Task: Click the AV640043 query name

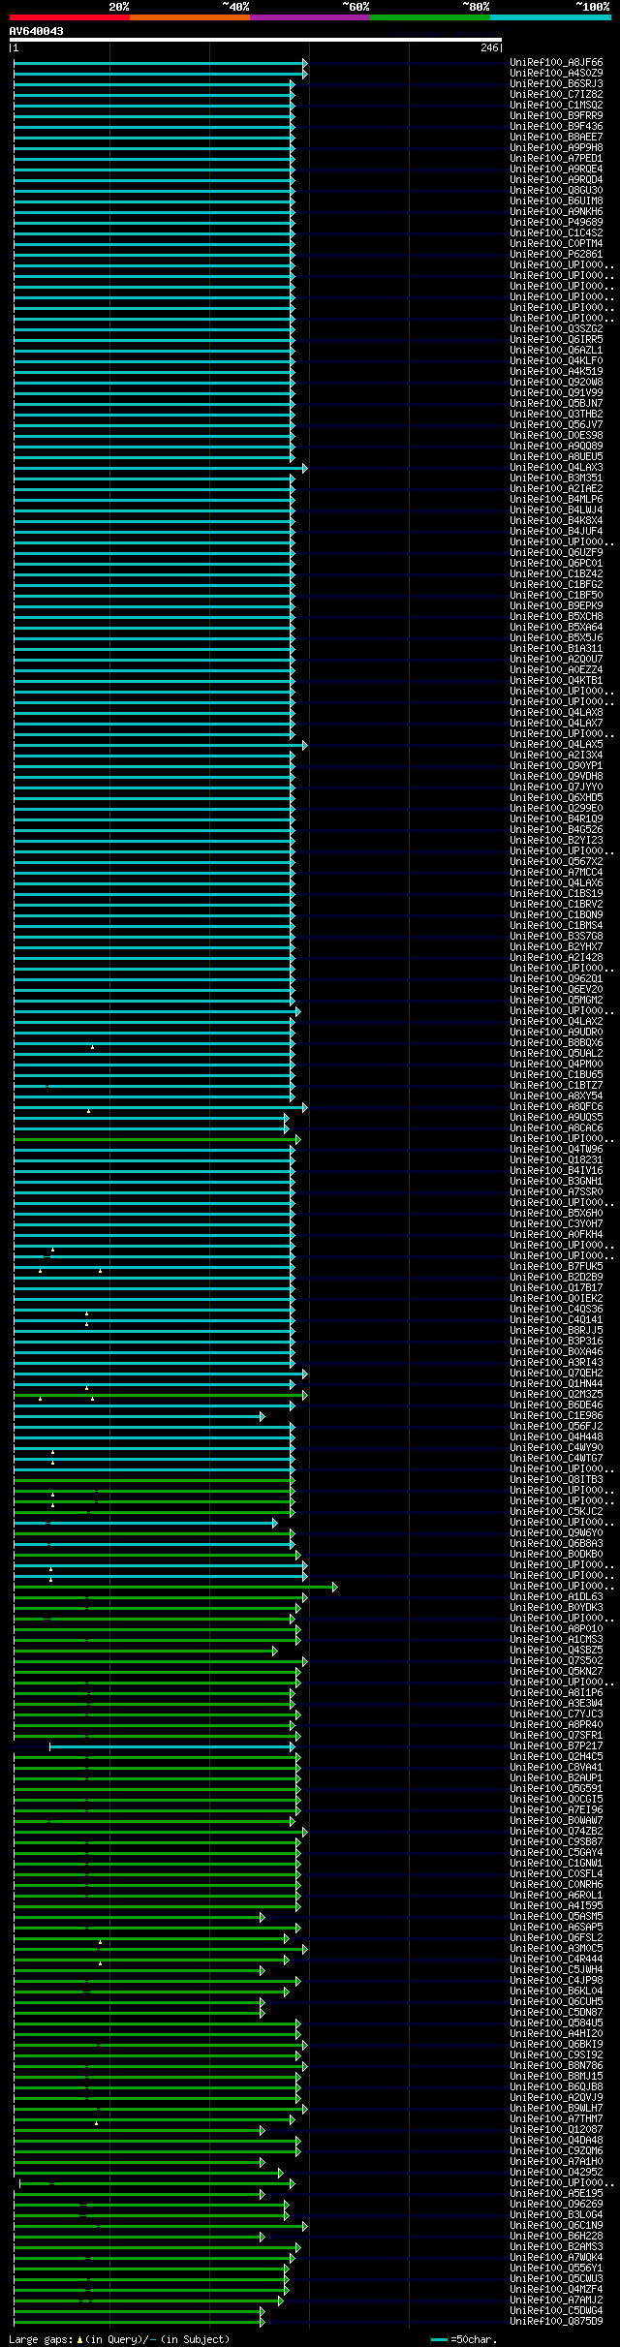Action: point(37,32)
